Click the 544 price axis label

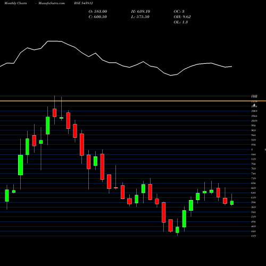coord(254,212)
